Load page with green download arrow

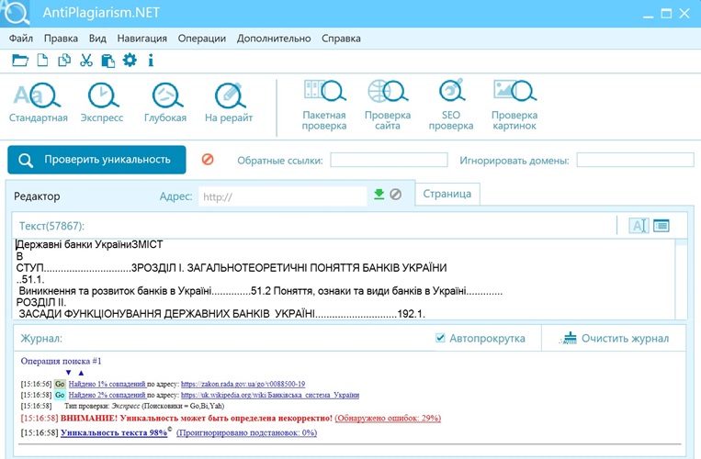[379, 195]
